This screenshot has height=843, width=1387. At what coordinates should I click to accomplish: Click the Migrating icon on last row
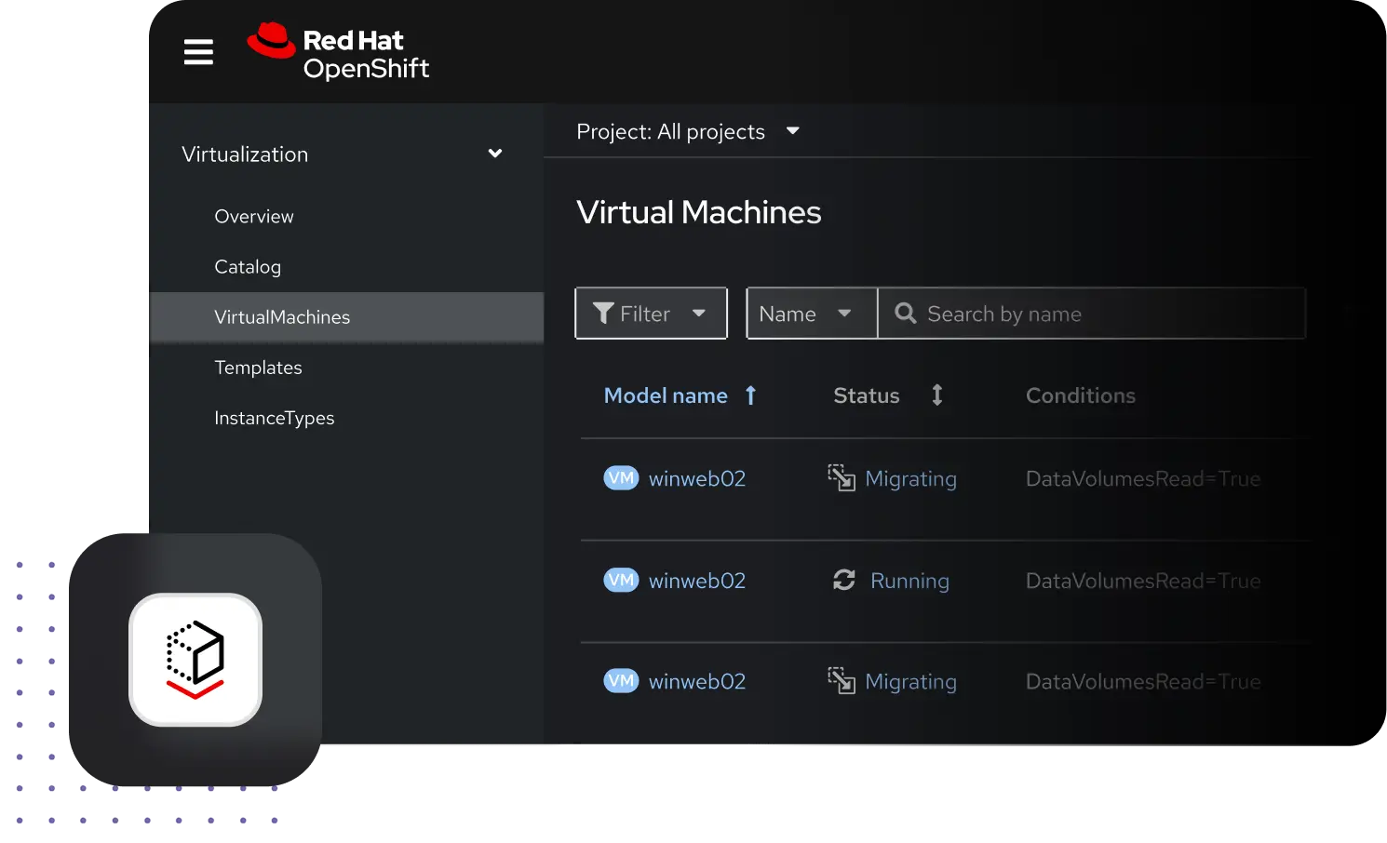[842, 680]
